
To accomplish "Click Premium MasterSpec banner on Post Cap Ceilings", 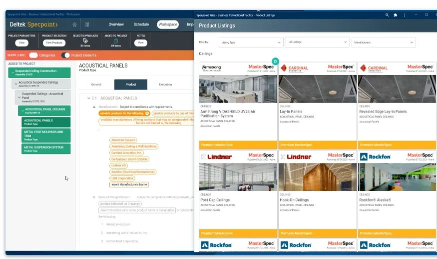I will tap(238, 233).
